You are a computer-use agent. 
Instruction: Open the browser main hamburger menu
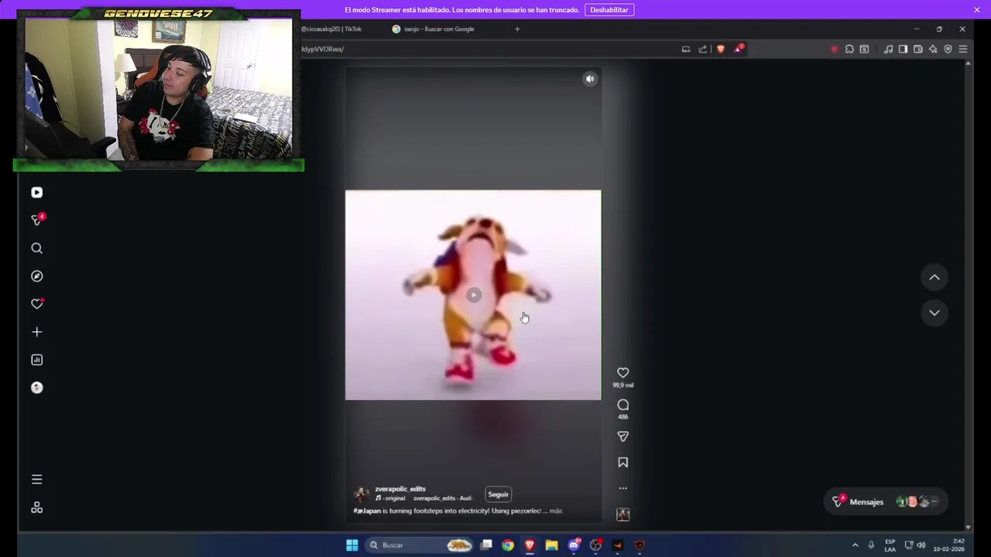(963, 50)
